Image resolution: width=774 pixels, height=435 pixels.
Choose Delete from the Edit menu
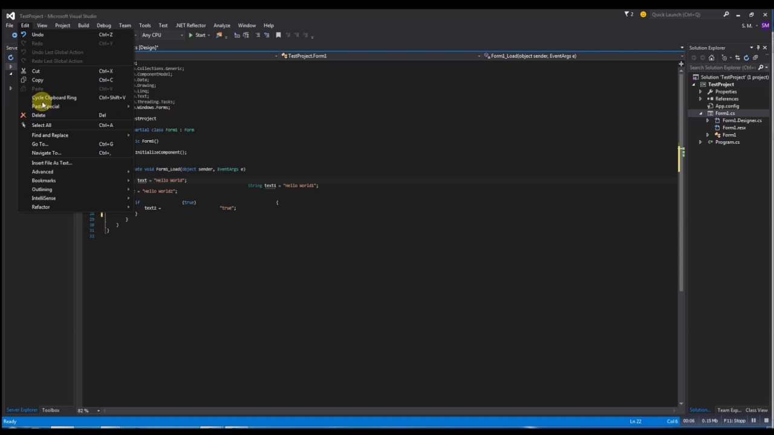[x=76, y=115]
